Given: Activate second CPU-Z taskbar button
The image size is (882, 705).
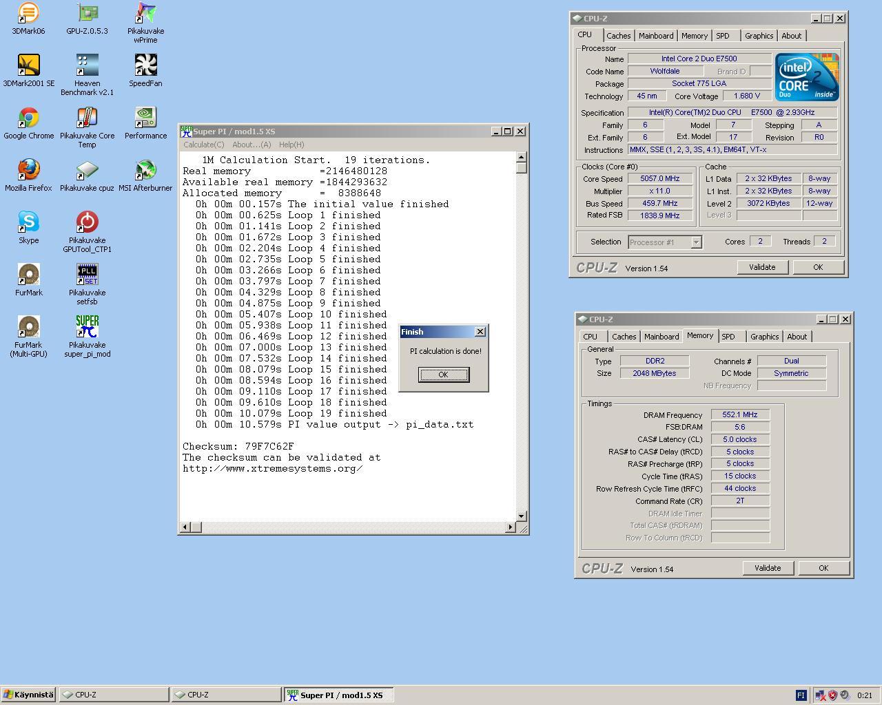Looking at the screenshot, I should coord(226,695).
